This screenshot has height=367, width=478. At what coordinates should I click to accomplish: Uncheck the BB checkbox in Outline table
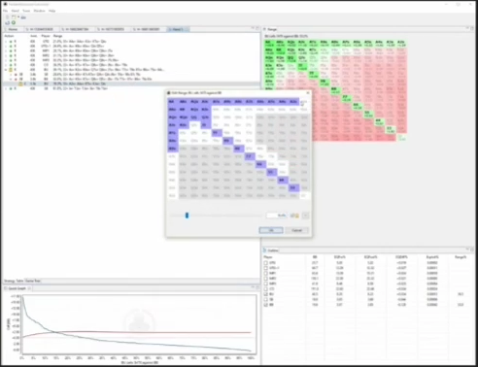266,305
